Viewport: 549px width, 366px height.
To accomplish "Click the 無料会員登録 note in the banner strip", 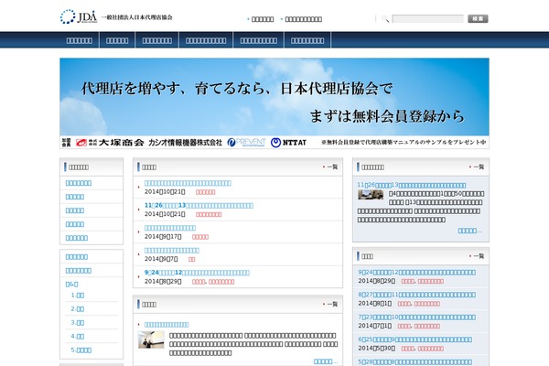I will coord(404,142).
